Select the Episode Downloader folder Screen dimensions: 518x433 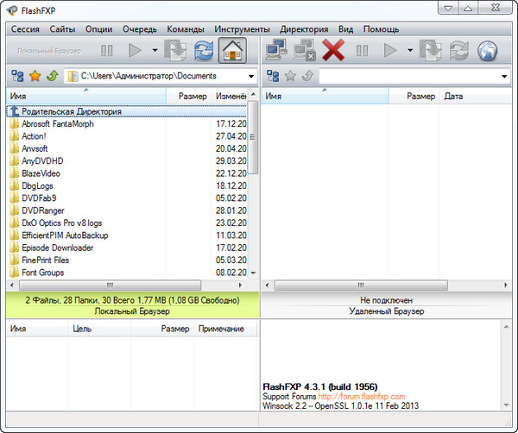(x=58, y=248)
